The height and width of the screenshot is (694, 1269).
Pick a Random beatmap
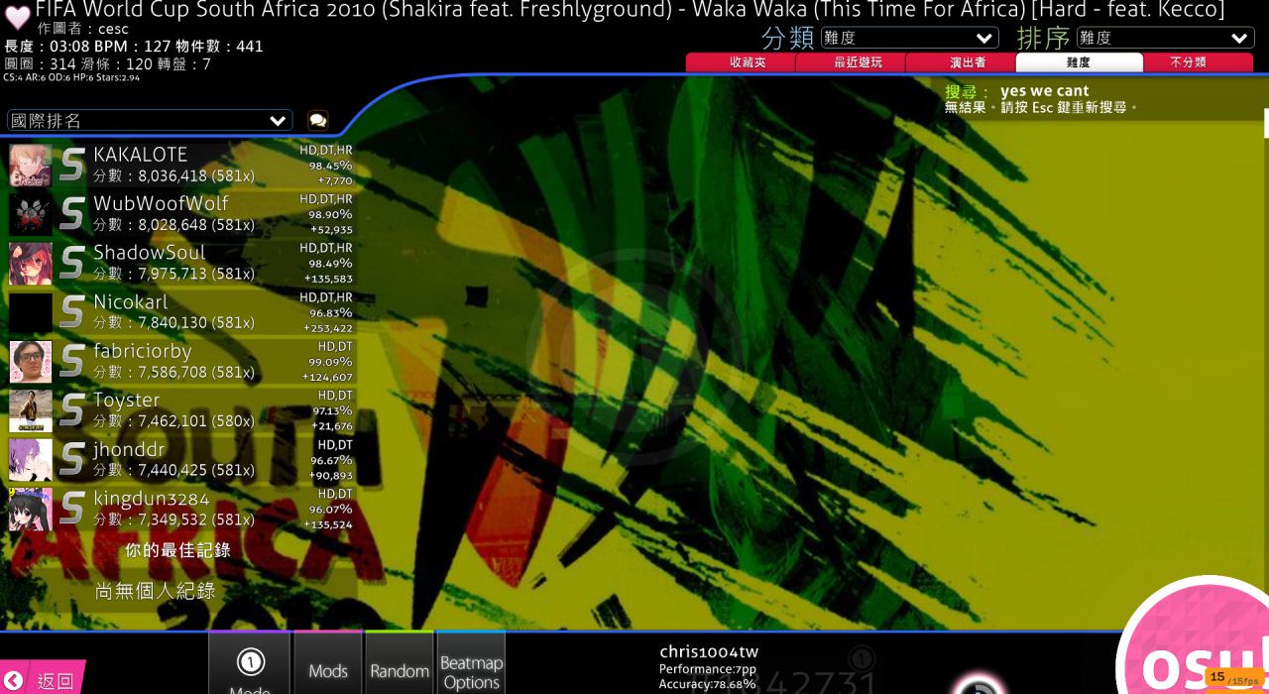[x=400, y=662]
